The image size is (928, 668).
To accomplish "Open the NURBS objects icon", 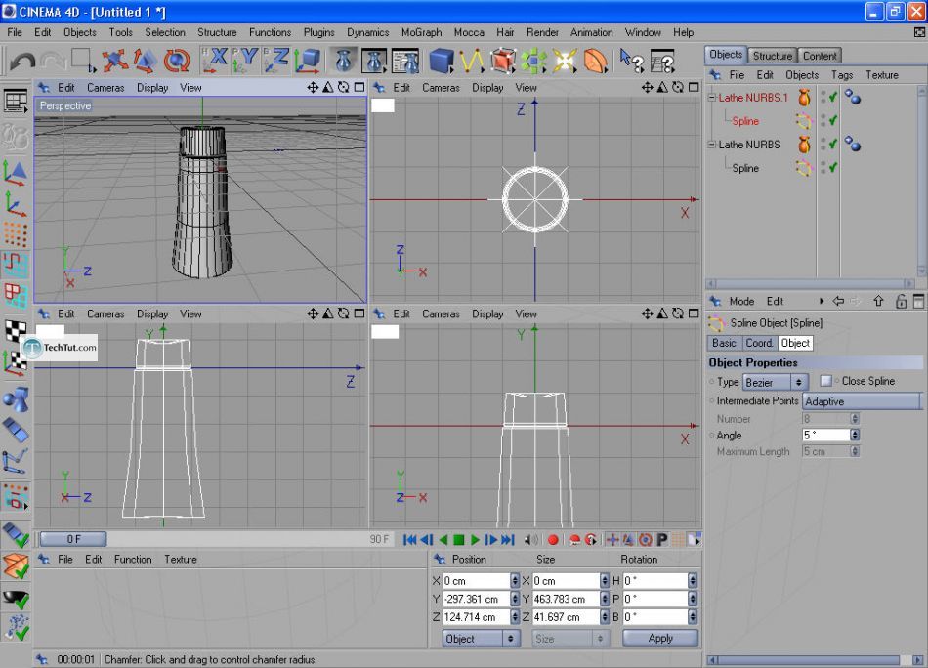I will click(502, 61).
